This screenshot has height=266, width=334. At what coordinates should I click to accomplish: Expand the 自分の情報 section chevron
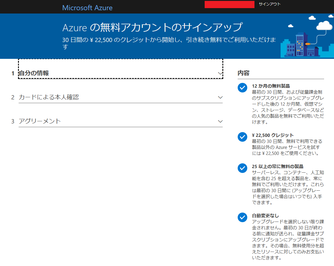click(221, 73)
